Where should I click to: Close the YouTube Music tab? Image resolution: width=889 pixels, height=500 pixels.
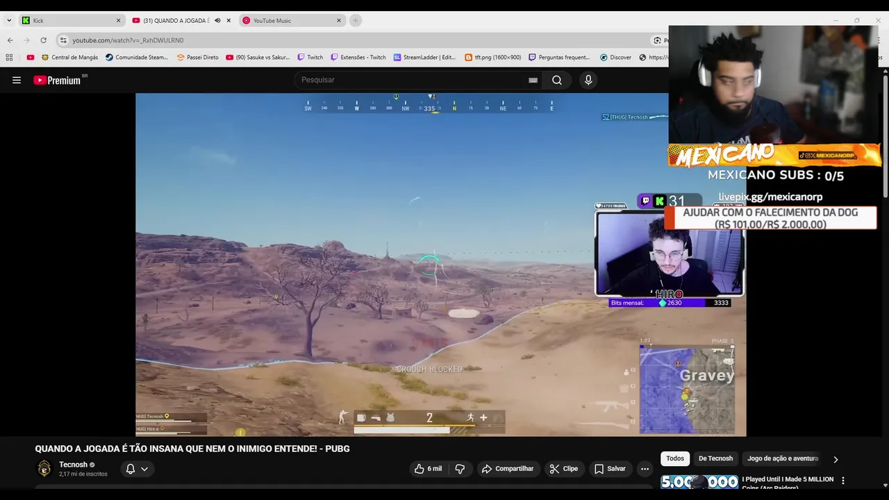[339, 20]
